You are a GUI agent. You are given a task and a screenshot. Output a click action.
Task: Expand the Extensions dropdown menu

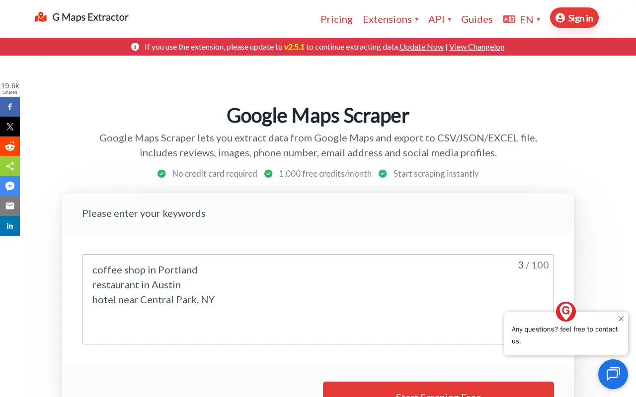pyautogui.click(x=391, y=19)
